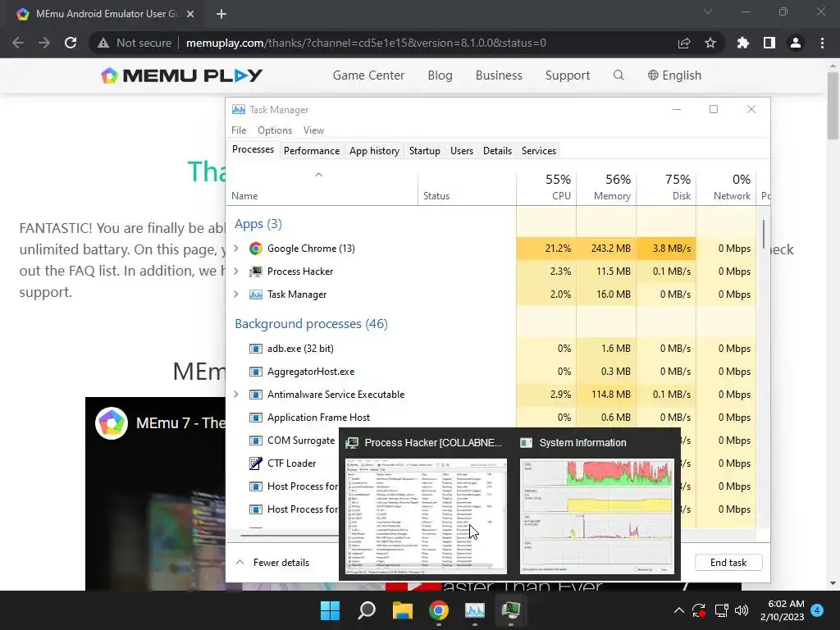Click the volume speaker tray icon
The height and width of the screenshot is (630, 840).
(742, 610)
